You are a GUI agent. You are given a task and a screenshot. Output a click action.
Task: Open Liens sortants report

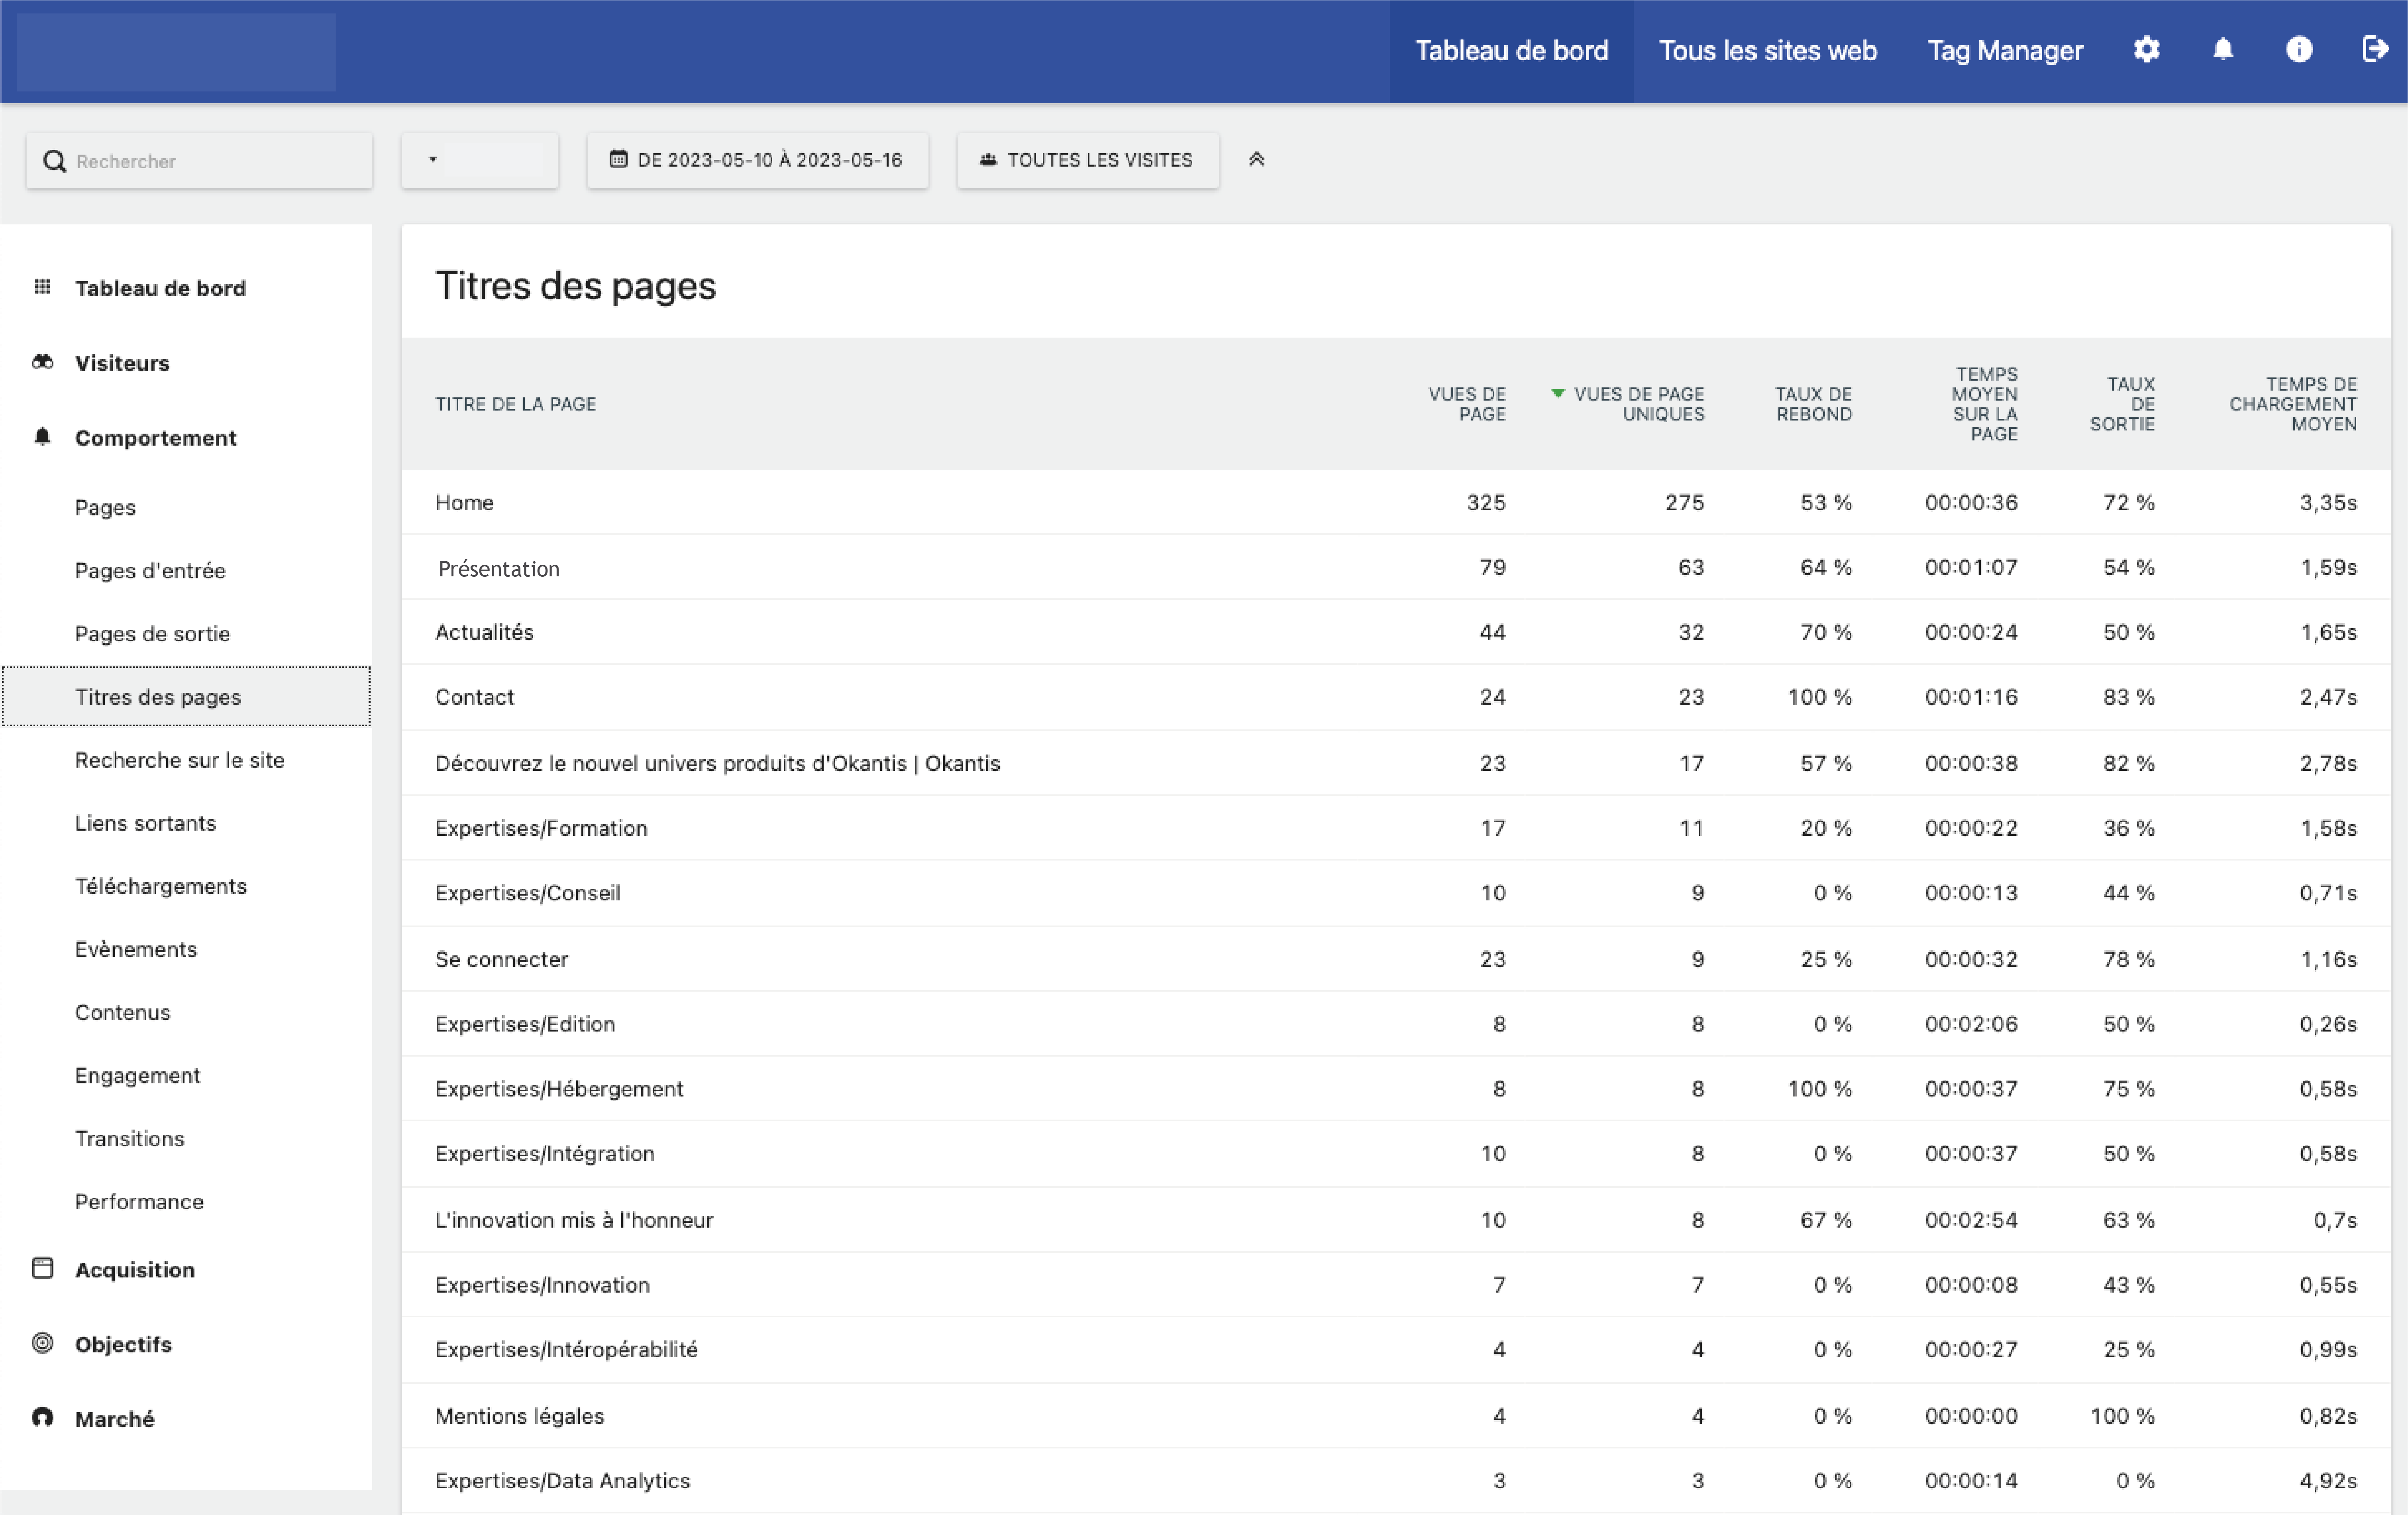pyautogui.click(x=145, y=823)
